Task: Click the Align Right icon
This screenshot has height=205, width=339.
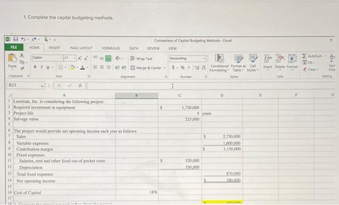Action: pyautogui.click(x=108, y=67)
